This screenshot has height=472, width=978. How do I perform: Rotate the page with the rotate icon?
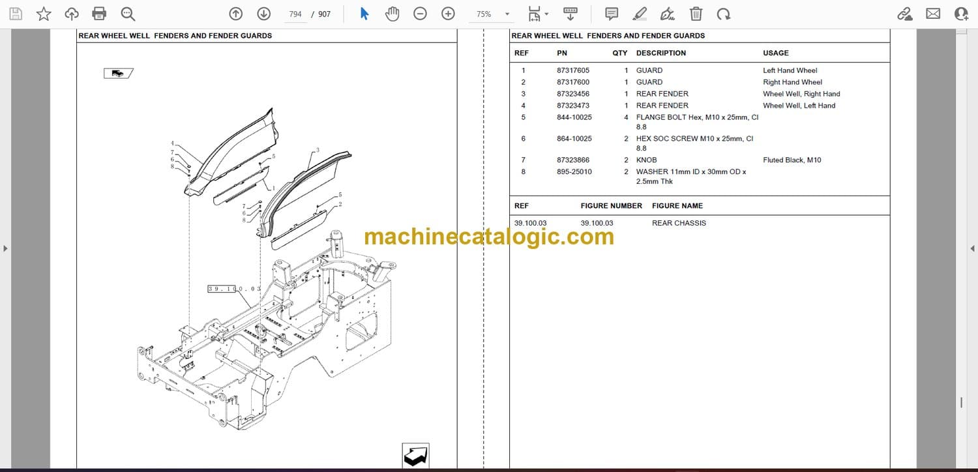coord(723,14)
